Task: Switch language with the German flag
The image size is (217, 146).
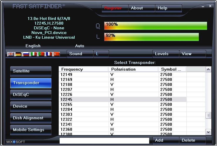Action: point(18,54)
